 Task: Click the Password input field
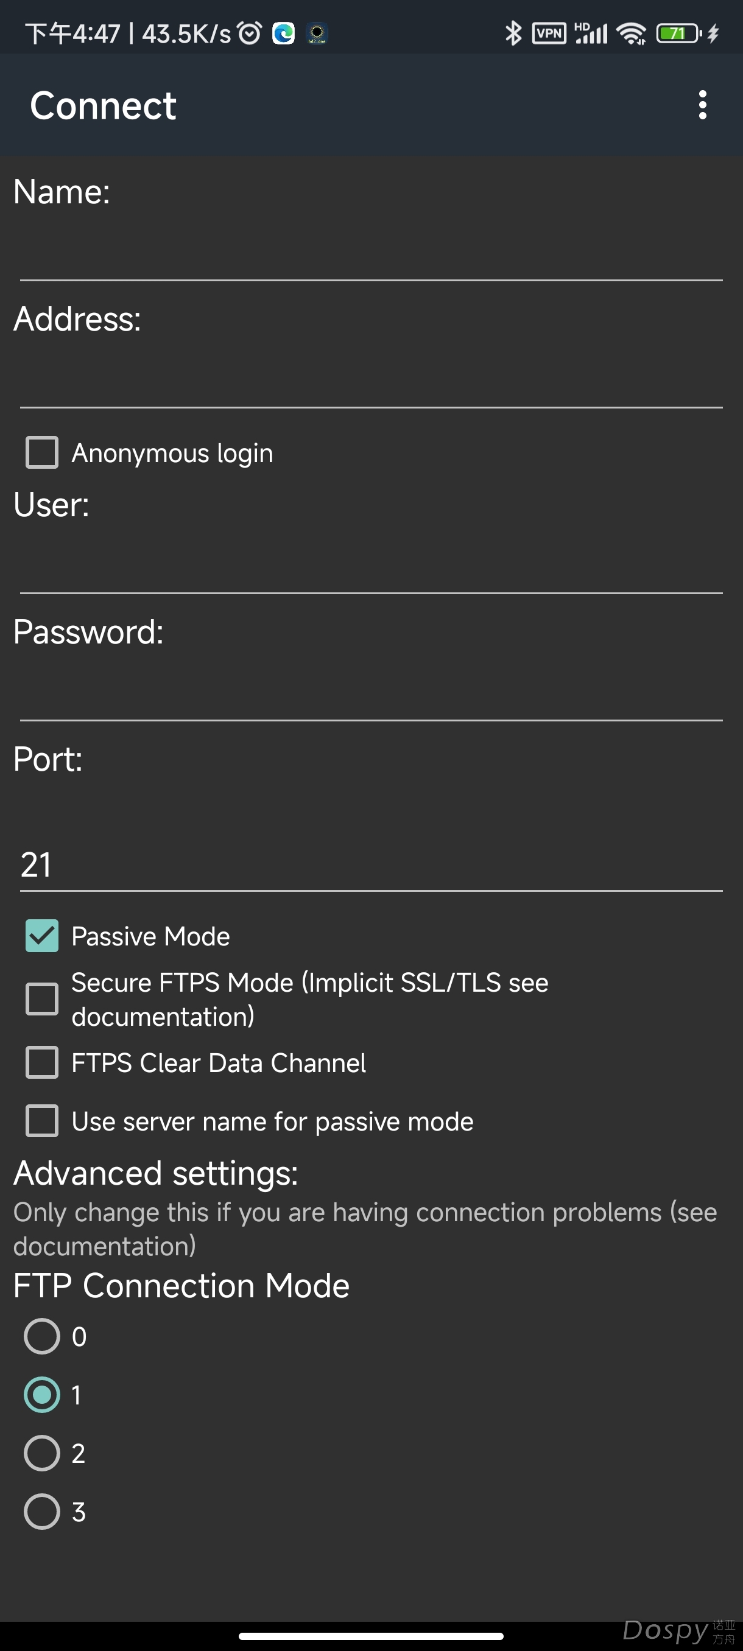coord(370,695)
